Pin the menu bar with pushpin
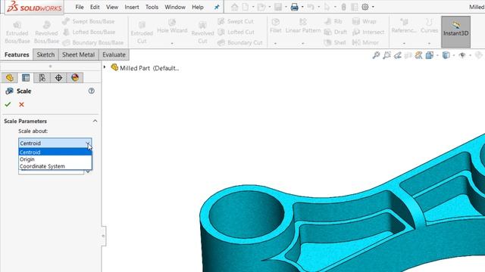The width and height of the screenshot is (485, 272). pos(217,7)
